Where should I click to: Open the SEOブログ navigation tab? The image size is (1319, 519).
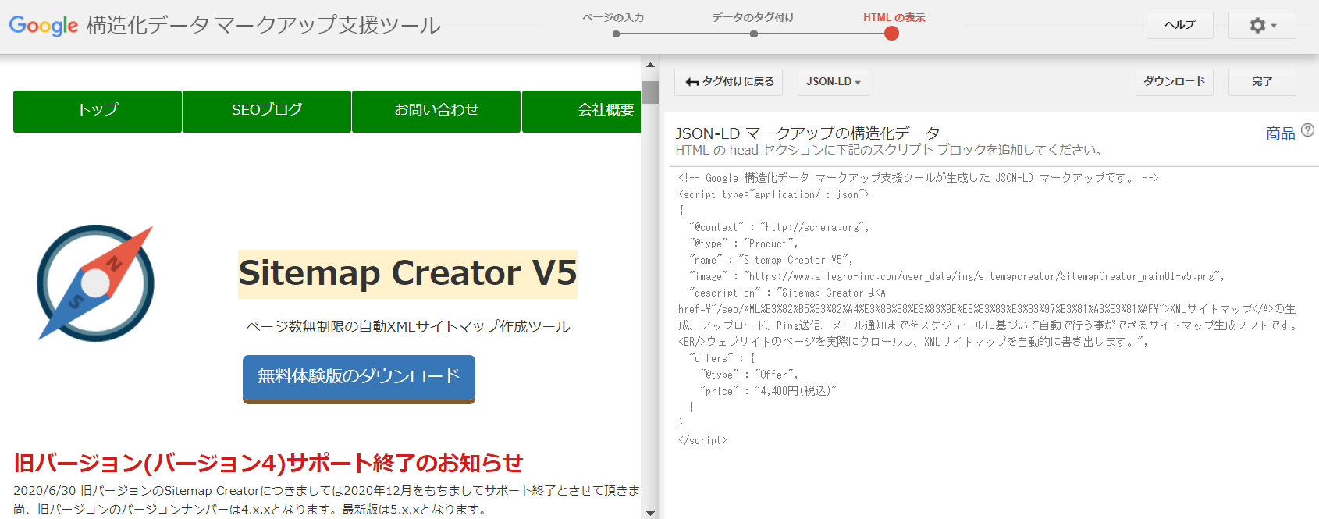pyautogui.click(x=267, y=112)
